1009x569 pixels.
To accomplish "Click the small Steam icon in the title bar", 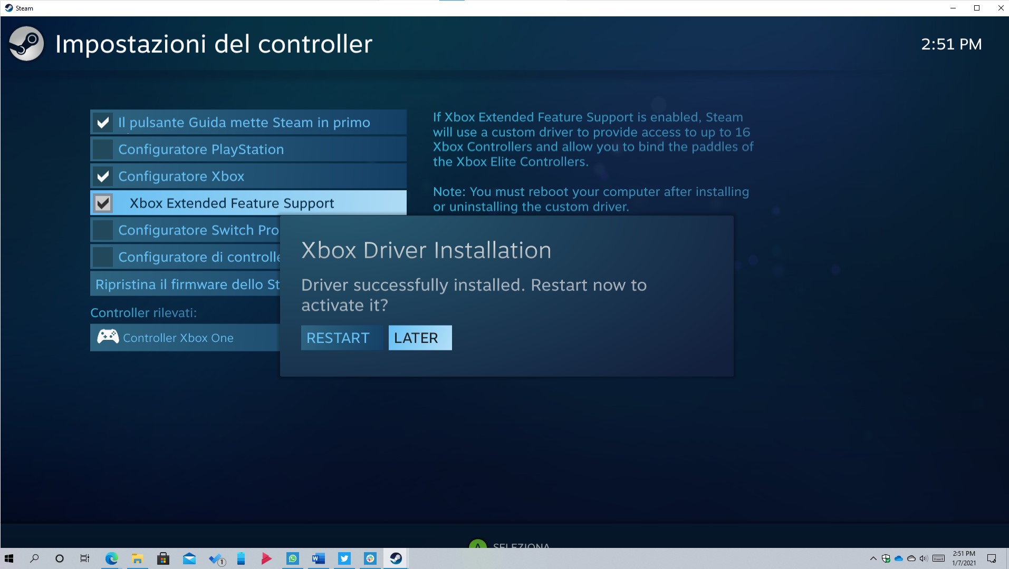I will pos(8,8).
